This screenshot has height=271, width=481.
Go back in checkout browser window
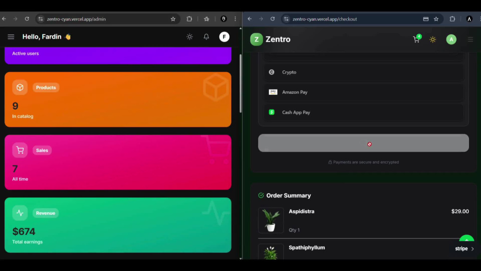coord(250,19)
